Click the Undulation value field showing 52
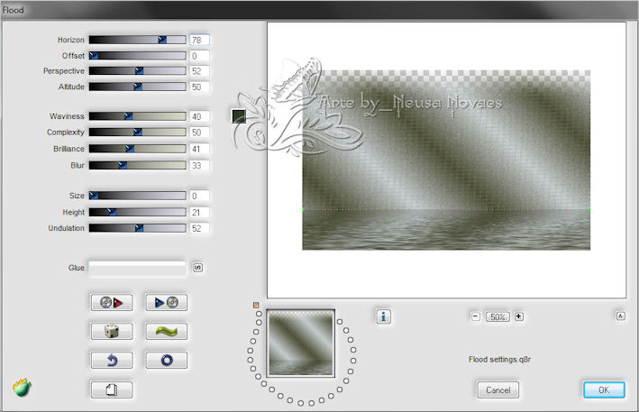The image size is (639, 412). point(200,228)
